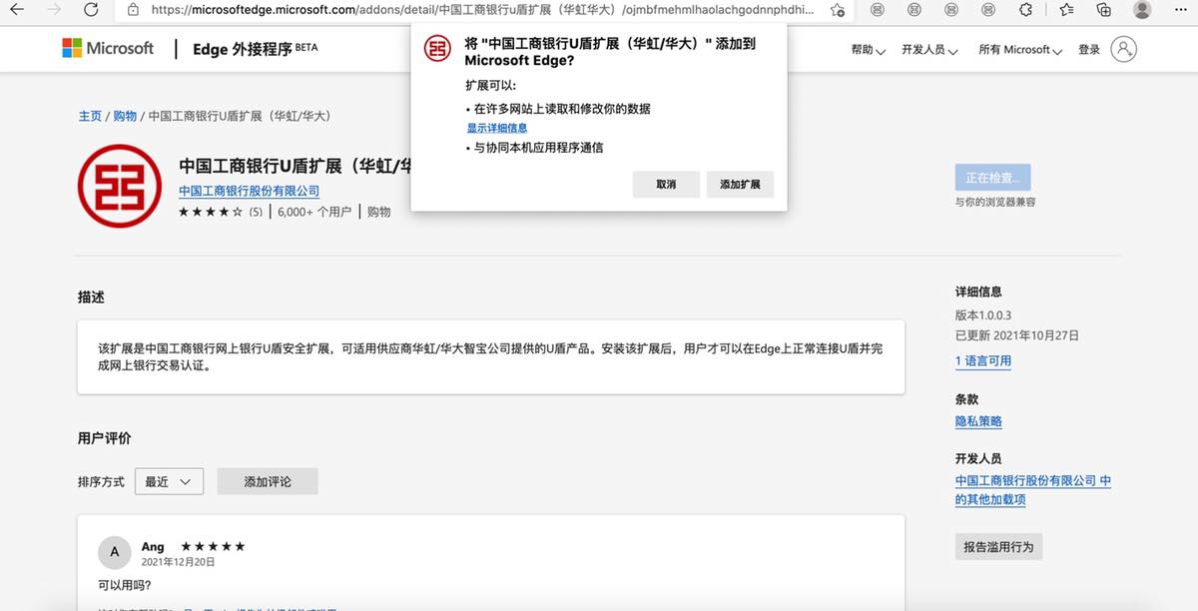Image resolution: width=1198 pixels, height=611 pixels.
Task: Click the 报告滥用行为 button
Action: click(998, 547)
